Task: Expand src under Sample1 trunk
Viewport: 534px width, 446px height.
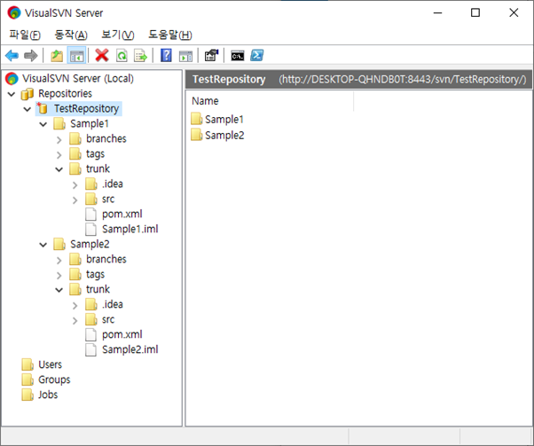Action: [75, 200]
